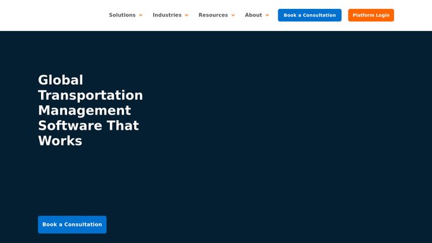The width and height of the screenshot is (432, 243).
Task: Click the Global Transportation Management Software headline
Action: [x=90, y=110]
